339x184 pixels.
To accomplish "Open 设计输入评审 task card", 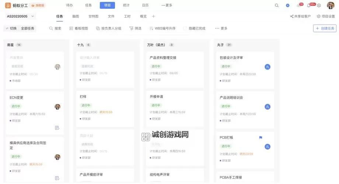I will coord(105,70).
